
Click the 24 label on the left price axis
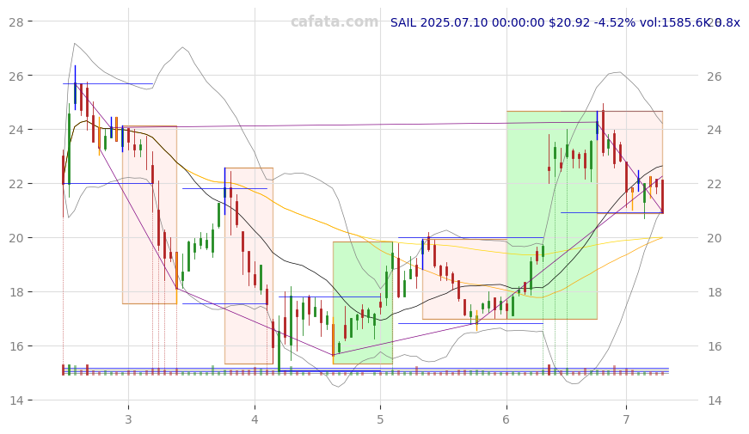[x=16, y=130]
